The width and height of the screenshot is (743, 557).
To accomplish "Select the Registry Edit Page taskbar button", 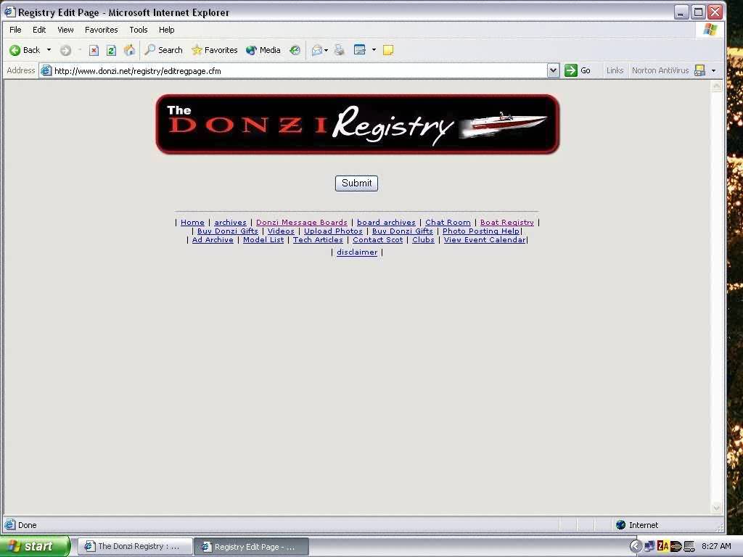I will (252, 547).
